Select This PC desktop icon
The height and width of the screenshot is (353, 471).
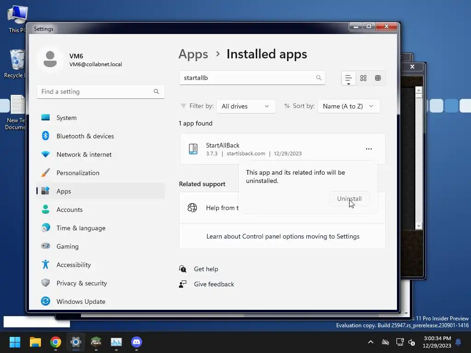(x=17, y=18)
